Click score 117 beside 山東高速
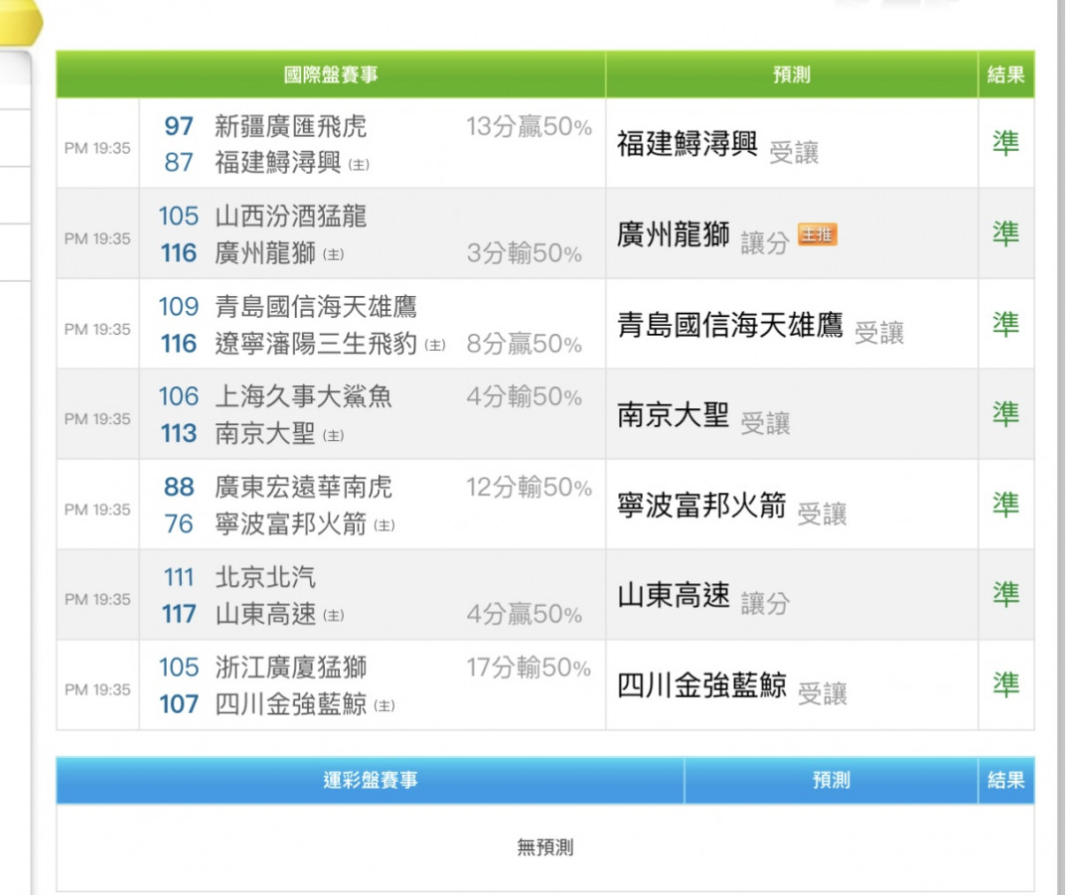The height and width of the screenshot is (895, 1073). tap(179, 614)
